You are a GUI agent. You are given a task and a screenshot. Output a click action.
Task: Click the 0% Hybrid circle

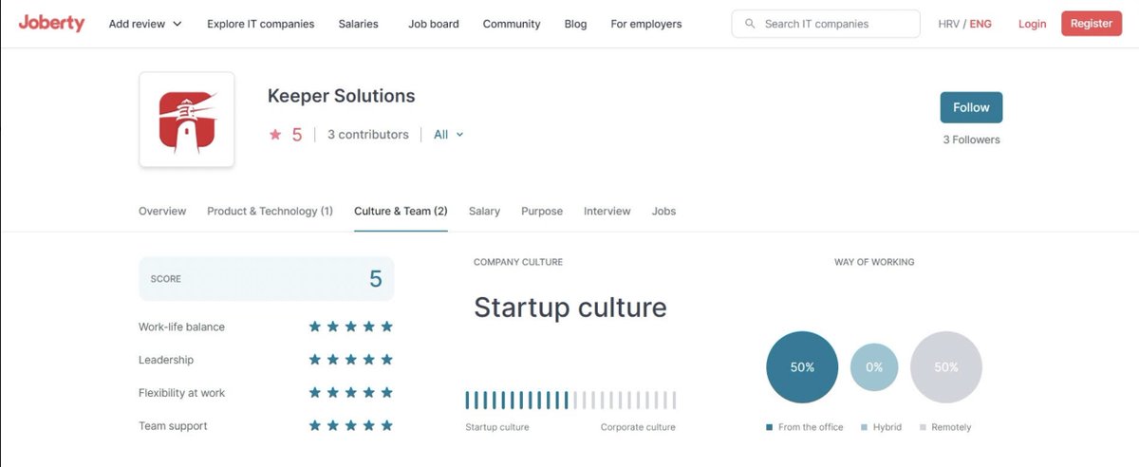click(x=874, y=367)
